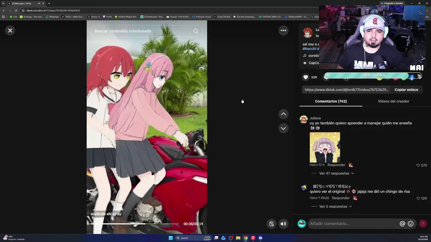Click 'Pregunta a Gemini' button
Screen dimensions: 431x242
coord(392,3)
